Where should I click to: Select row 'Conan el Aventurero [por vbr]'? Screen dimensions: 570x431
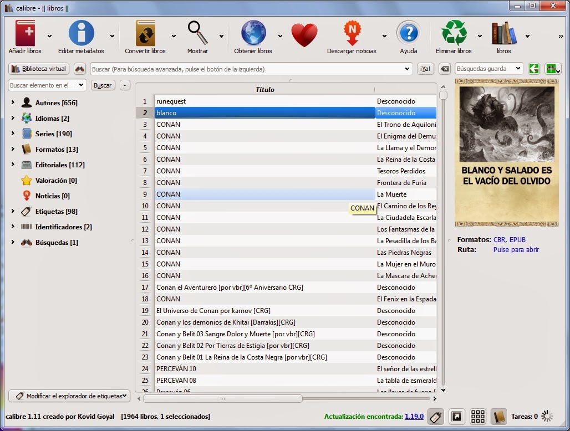pyautogui.click(x=264, y=287)
